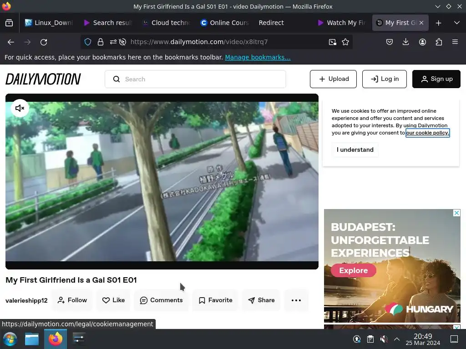Open the Firefox hamburger menu
This screenshot has width=466, height=349.
pyautogui.click(x=455, y=42)
